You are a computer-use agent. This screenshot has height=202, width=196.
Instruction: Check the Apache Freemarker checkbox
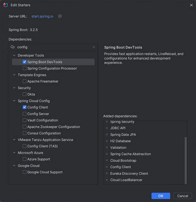(24, 81)
